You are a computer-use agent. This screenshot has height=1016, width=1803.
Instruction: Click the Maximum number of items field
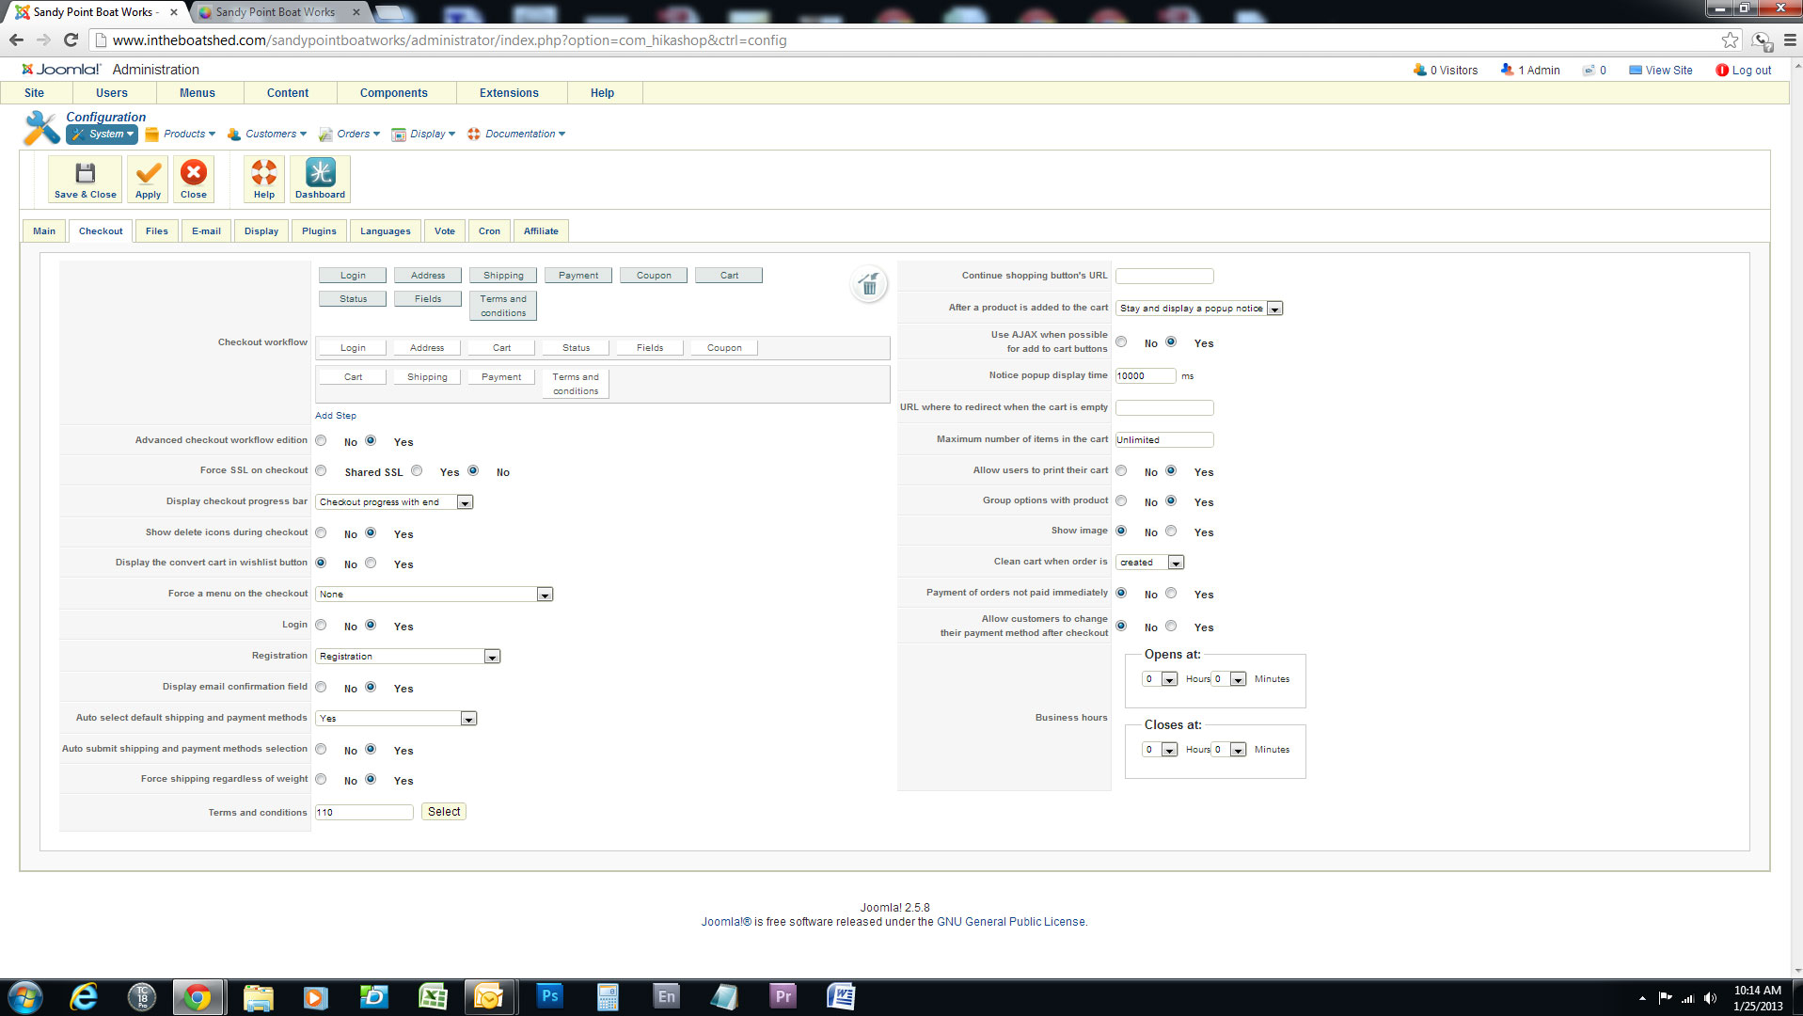(x=1164, y=440)
